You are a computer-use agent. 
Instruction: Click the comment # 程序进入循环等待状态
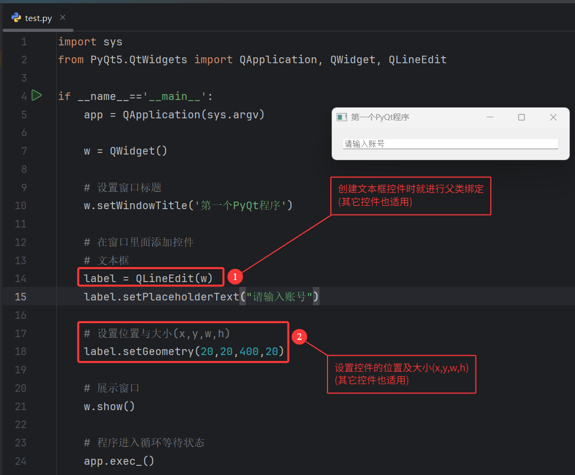coord(144,443)
